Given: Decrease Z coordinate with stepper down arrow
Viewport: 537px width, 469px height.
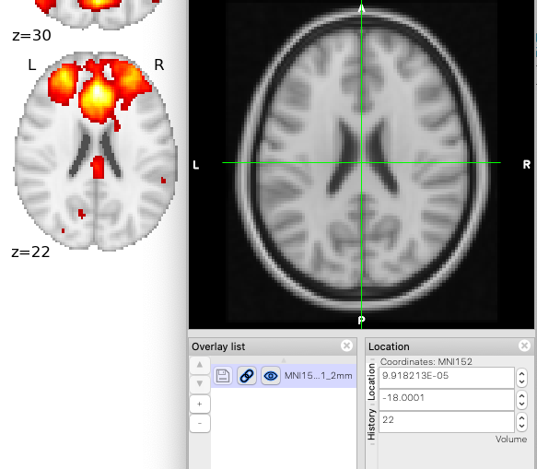Looking at the screenshot, I should [521, 427].
